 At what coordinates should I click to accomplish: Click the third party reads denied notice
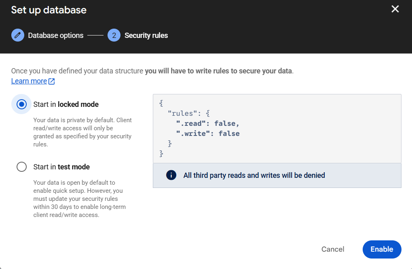254,175
